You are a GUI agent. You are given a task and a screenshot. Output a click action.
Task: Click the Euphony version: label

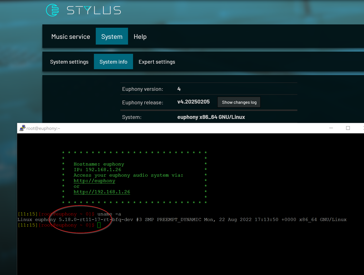click(x=143, y=89)
